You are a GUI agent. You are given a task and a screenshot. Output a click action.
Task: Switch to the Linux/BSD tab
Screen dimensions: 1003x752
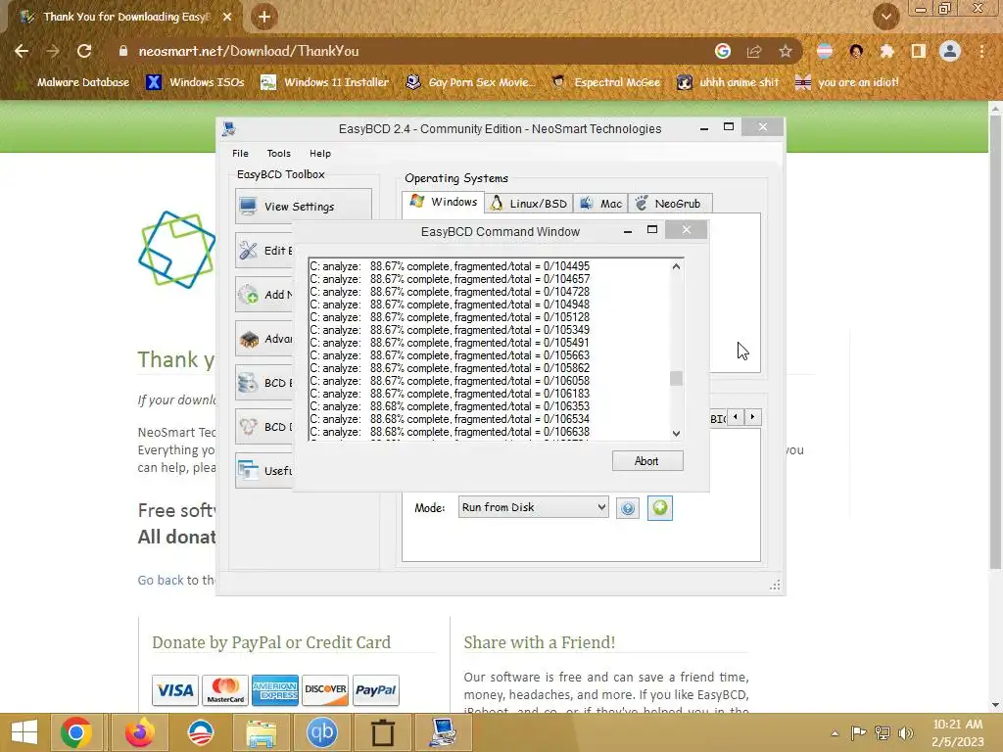(528, 204)
